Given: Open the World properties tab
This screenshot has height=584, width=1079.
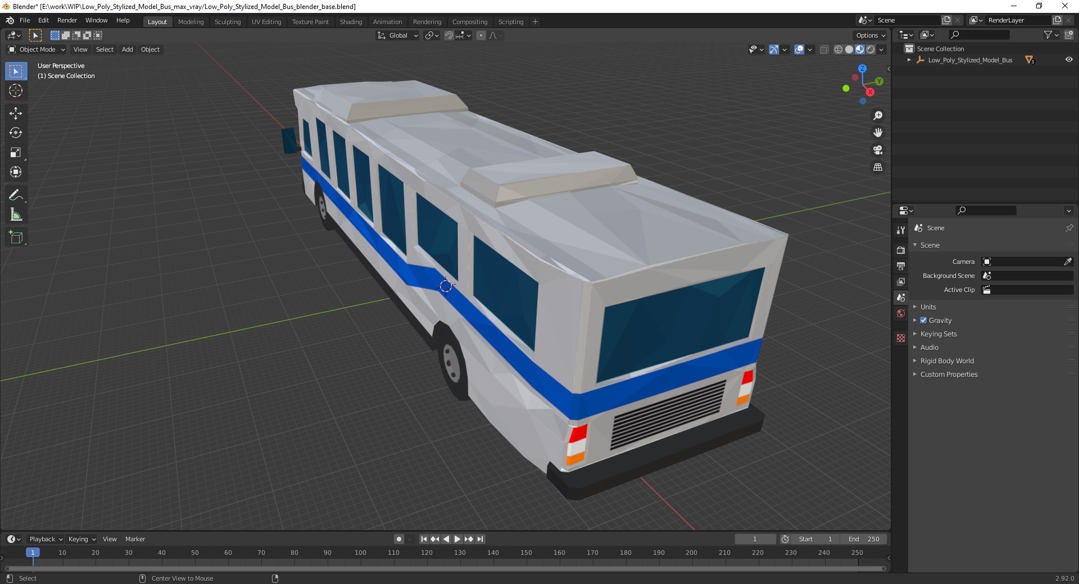Looking at the screenshot, I should click(901, 313).
